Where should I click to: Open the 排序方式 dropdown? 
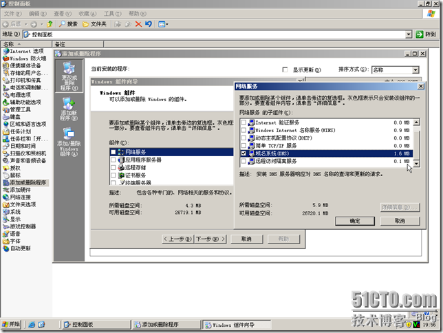pyautogui.click(x=415, y=69)
